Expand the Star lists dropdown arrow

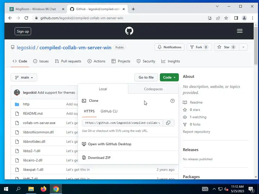(x=243, y=47)
